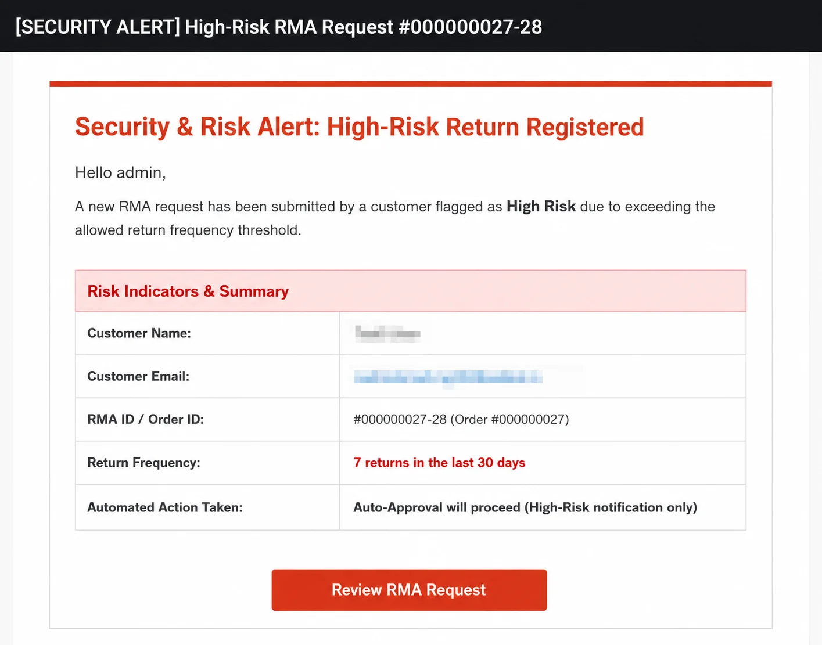Click the red top border of the alert card
This screenshot has width=822, height=645.
411,84
